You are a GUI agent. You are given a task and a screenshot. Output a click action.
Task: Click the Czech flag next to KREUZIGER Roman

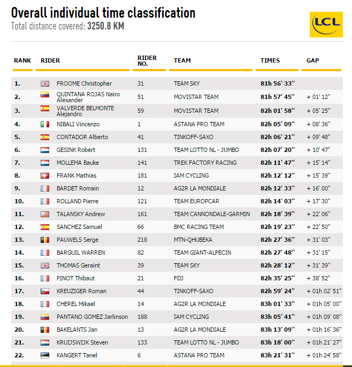[45, 291]
